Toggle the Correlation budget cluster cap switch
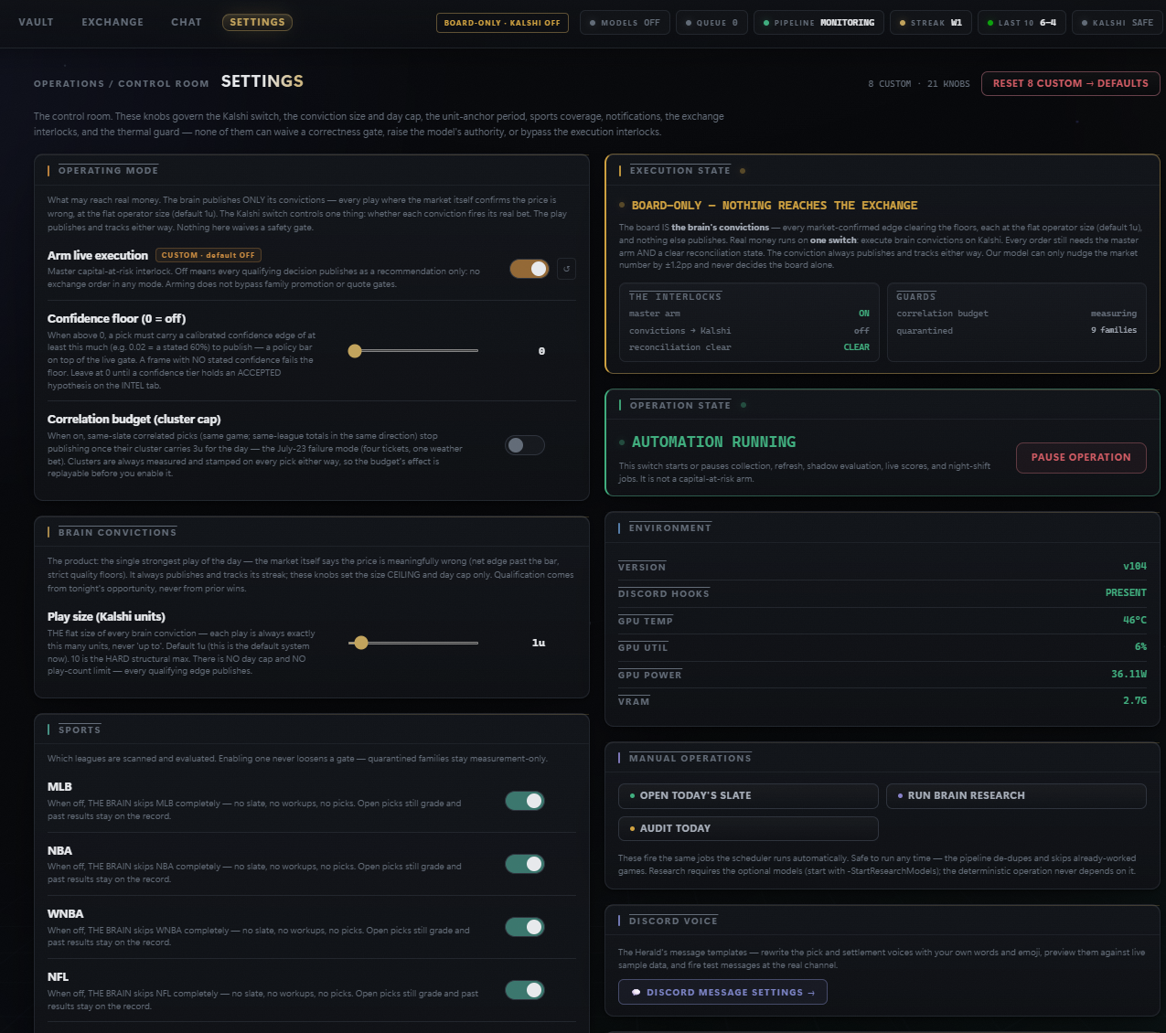Screen dimensions: 1166x1033 pyautogui.click(x=525, y=445)
